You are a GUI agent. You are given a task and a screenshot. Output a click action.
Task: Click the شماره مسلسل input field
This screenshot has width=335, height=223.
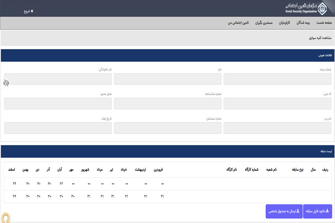[x=167, y=128]
